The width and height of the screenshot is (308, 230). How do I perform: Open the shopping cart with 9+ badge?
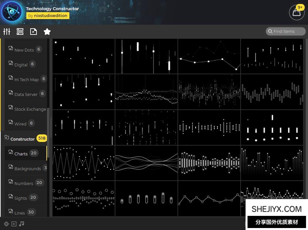(x=296, y=12)
